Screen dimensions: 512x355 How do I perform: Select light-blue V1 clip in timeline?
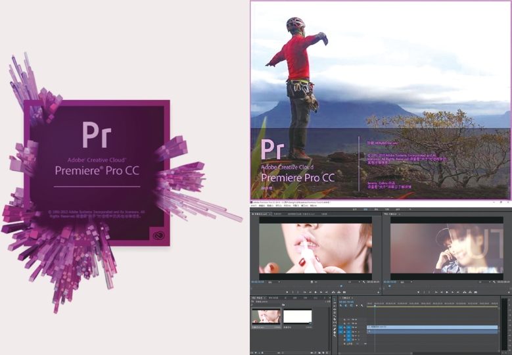pyautogui.click(x=432, y=327)
